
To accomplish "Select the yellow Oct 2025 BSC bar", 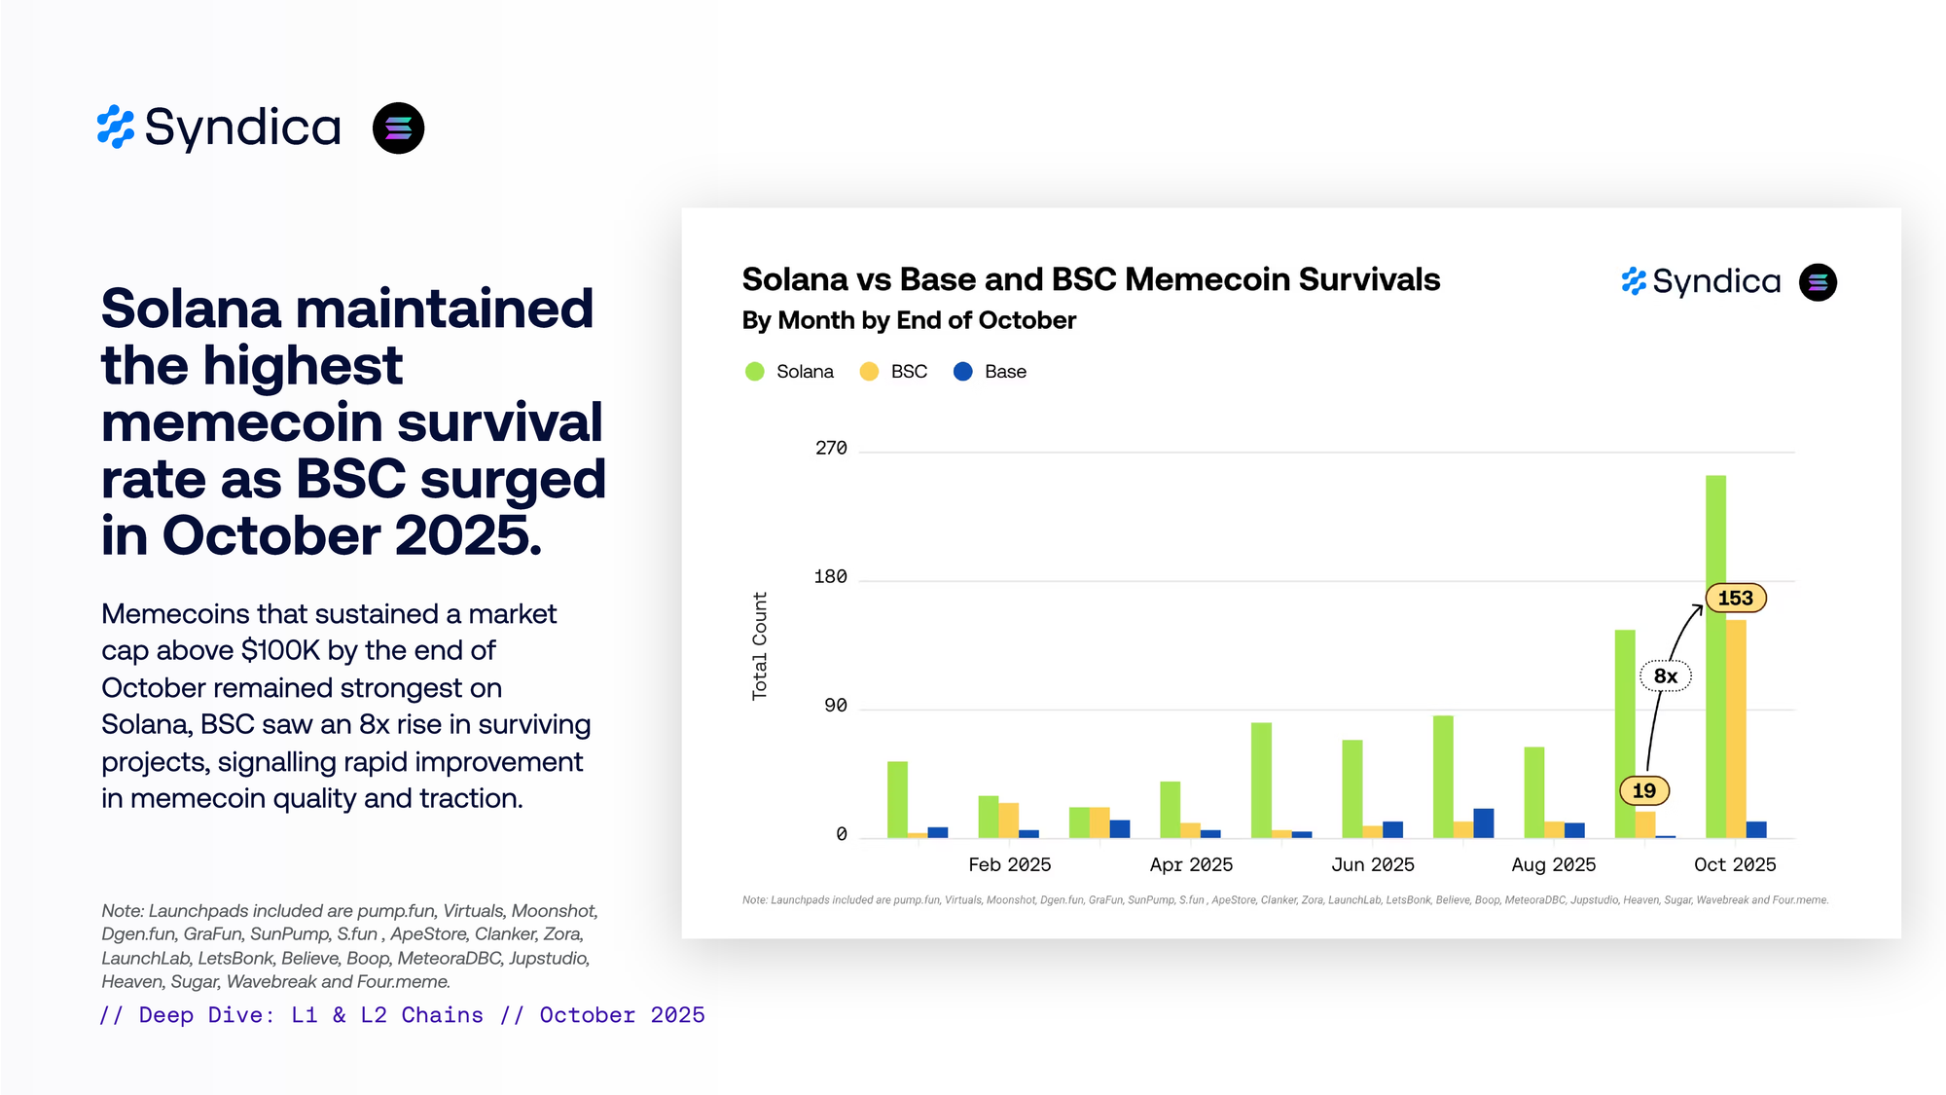I will 1736,728.
